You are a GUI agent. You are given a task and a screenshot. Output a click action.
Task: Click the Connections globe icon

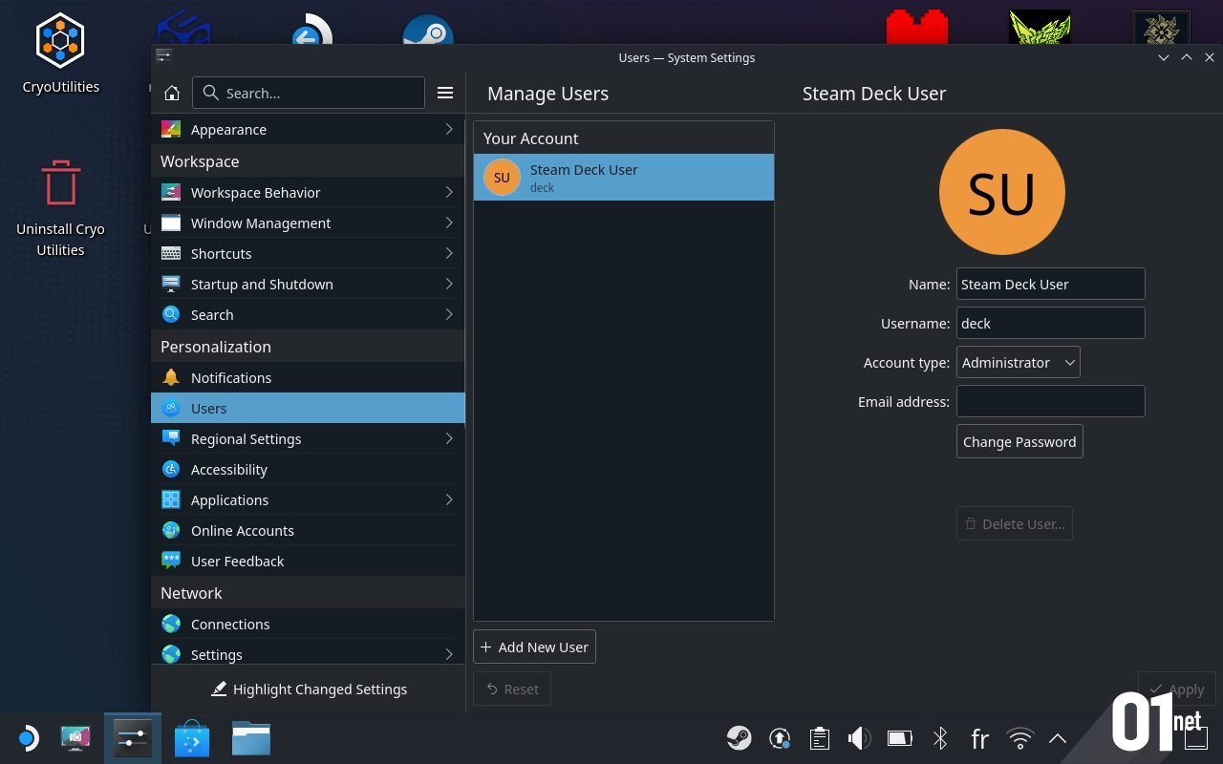[x=171, y=624]
